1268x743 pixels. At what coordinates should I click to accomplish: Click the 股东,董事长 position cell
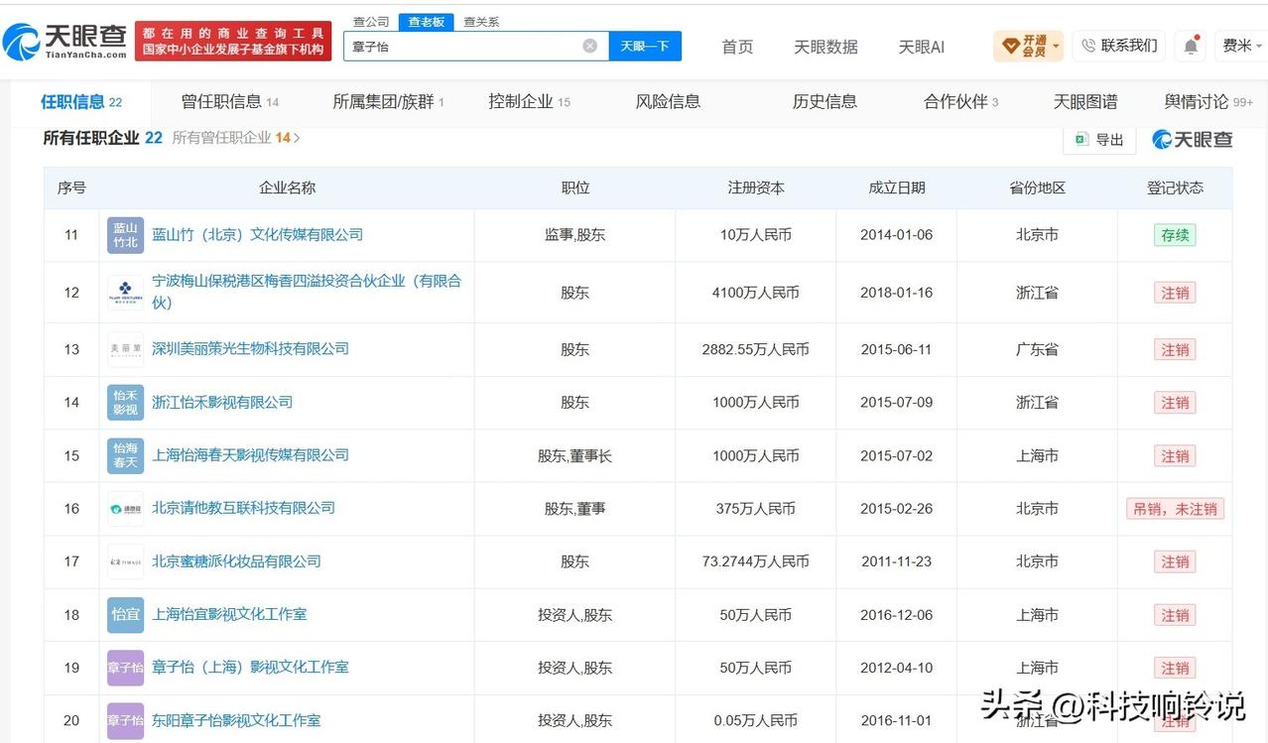pos(575,456)
